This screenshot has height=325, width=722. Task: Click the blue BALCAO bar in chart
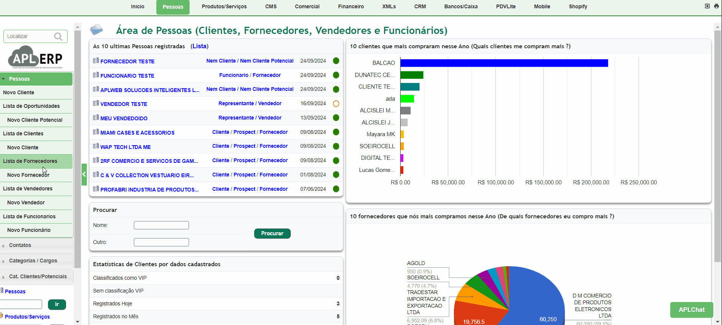click(x=504, y=63)
